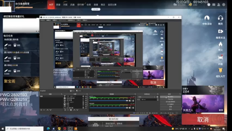Image resolution: width=232 pixels, height=131 pixels.
Task: Click the 开始录制 start recording button
Action: point(171,99)
